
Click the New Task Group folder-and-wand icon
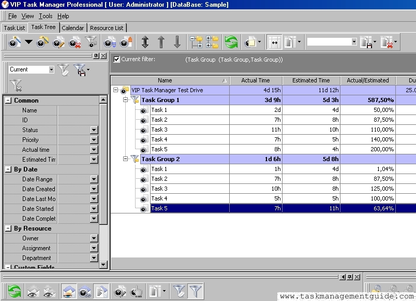pyautogui.click(x=42, y=42)
